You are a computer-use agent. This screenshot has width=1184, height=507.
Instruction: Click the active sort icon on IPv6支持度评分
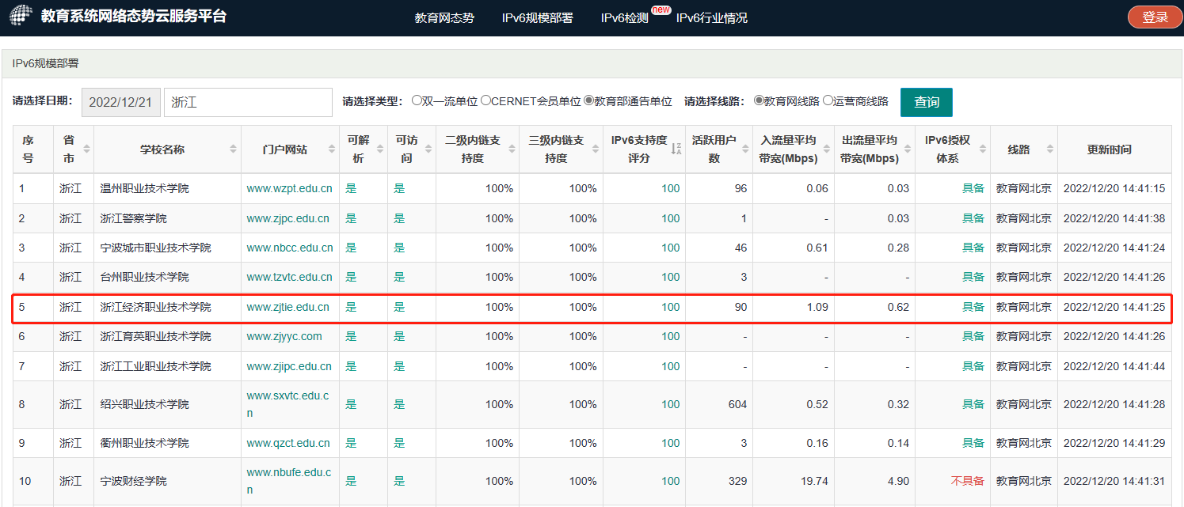[678, 148]
